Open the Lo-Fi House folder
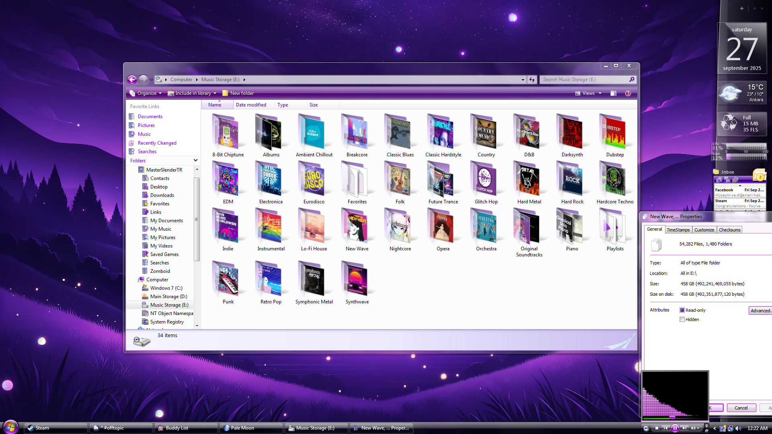The width and height of the screenshot is (772, 434). click(314, 230)
